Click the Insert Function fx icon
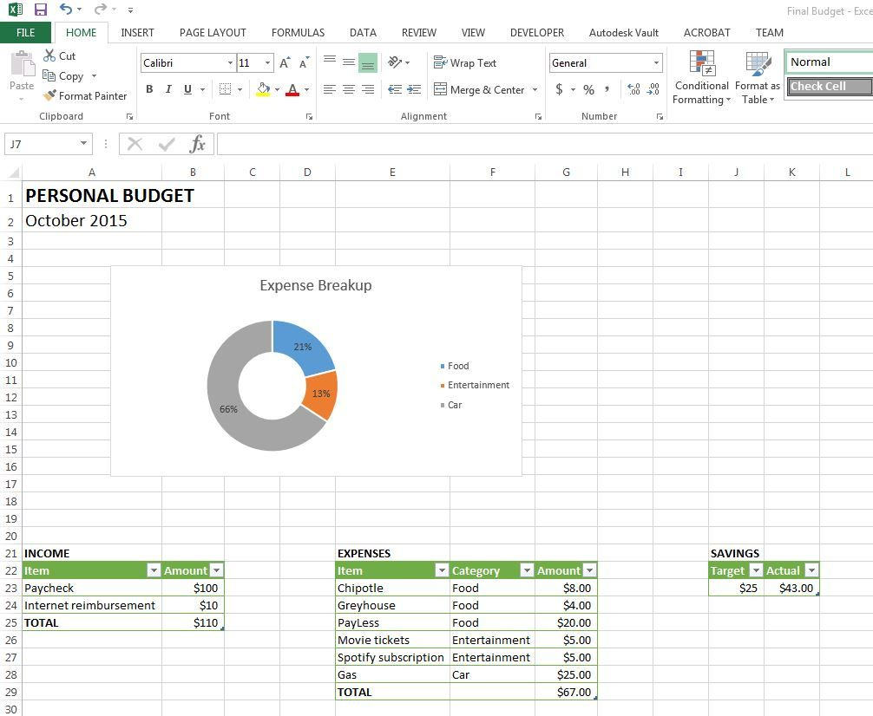 pyautogui.click(x=198, y=144)
